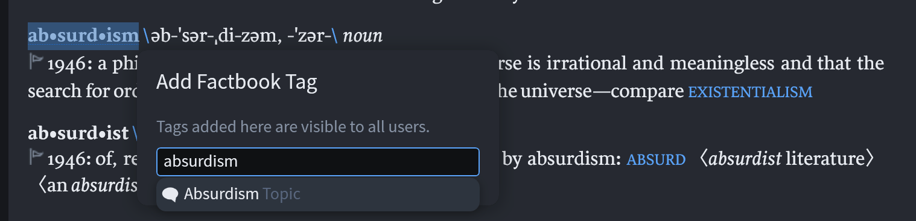The height and width of the screenshot is (221, 916).
Task: Click the ab•surd•ist headword
Action: tap(78, 132)
